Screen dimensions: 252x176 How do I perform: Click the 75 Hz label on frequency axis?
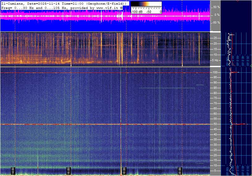click(215, 98)
